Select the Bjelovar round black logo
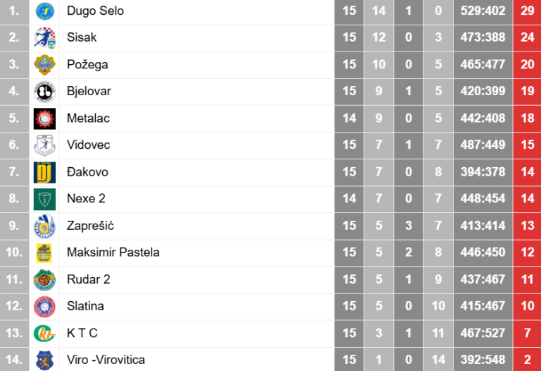Image resolution: width=541 pixels, height=371 pixels. 44,92
